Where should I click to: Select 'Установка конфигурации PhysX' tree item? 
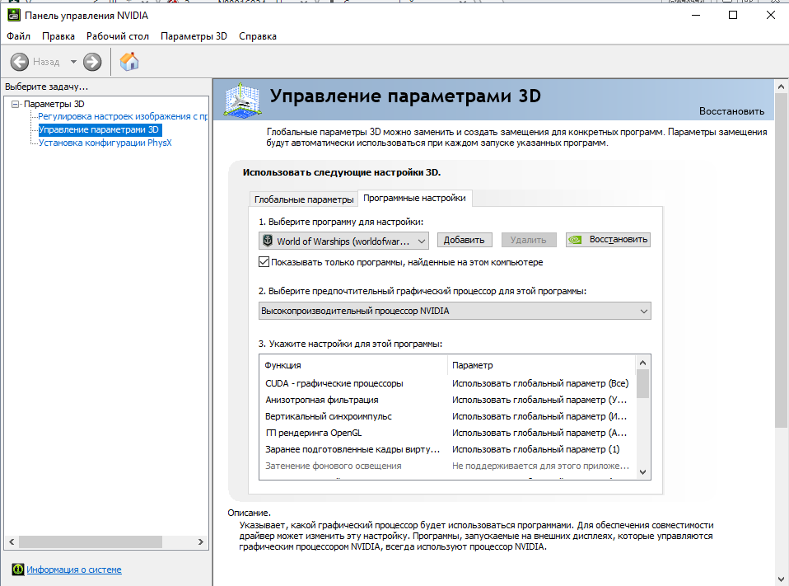click(105, 143)
